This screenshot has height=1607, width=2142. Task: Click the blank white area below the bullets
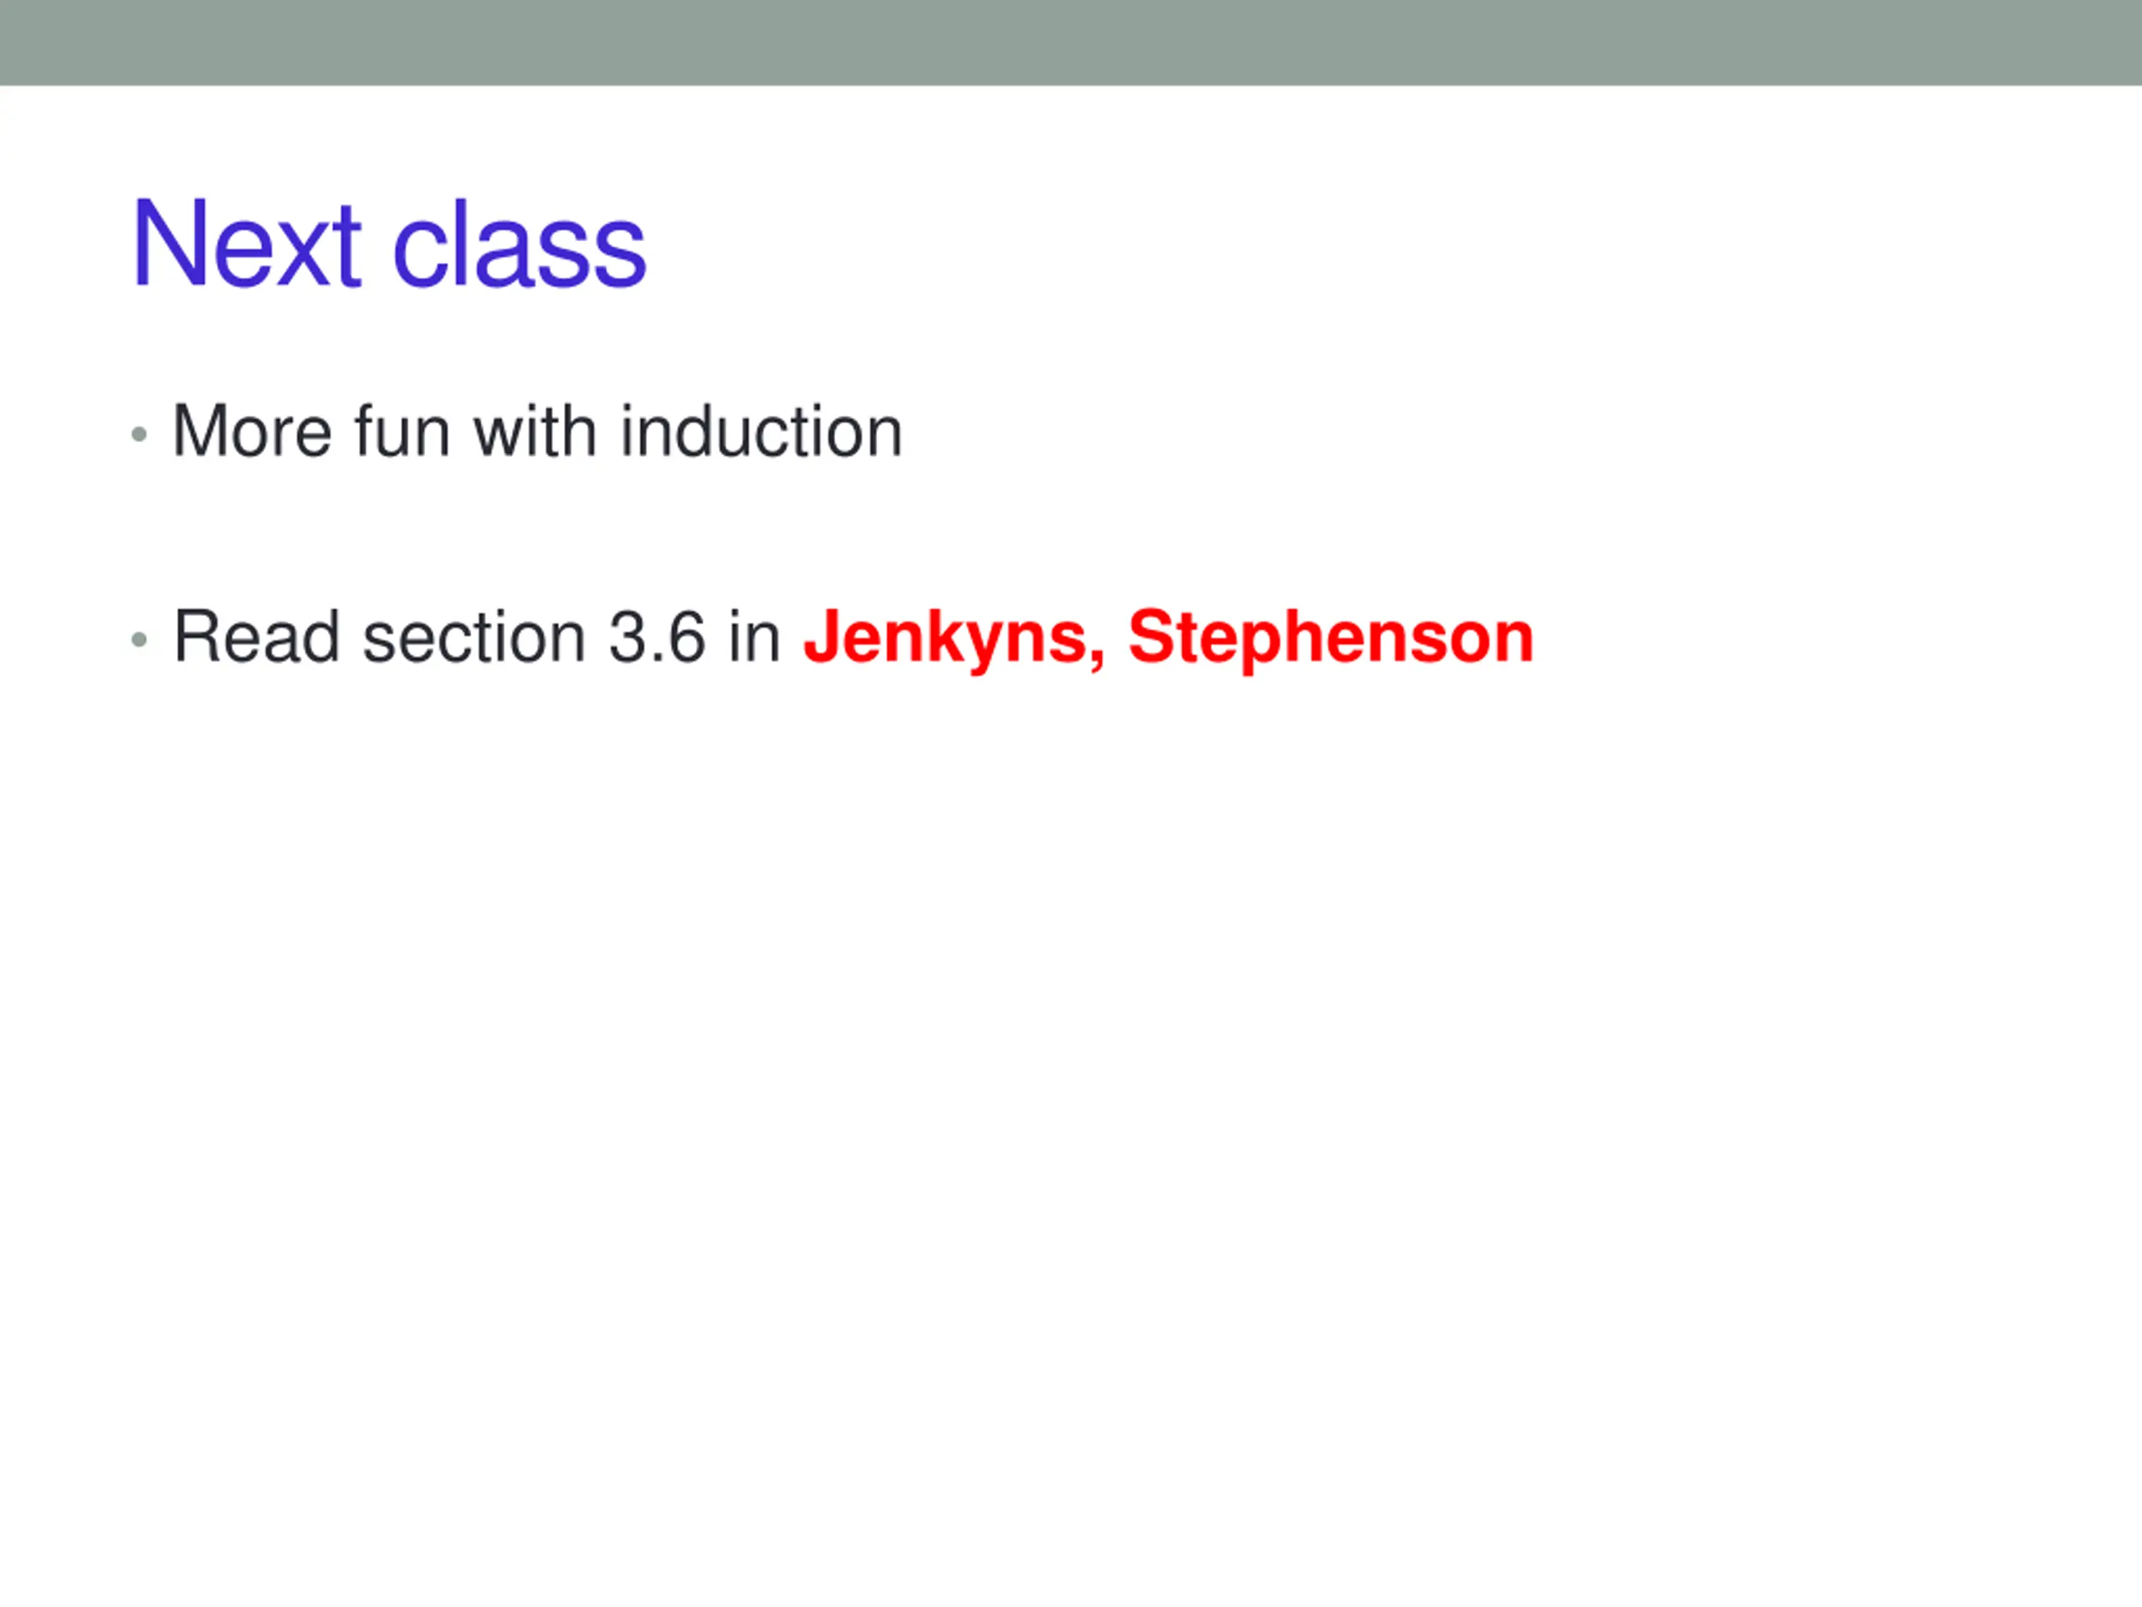(x=1071, y=1114)
